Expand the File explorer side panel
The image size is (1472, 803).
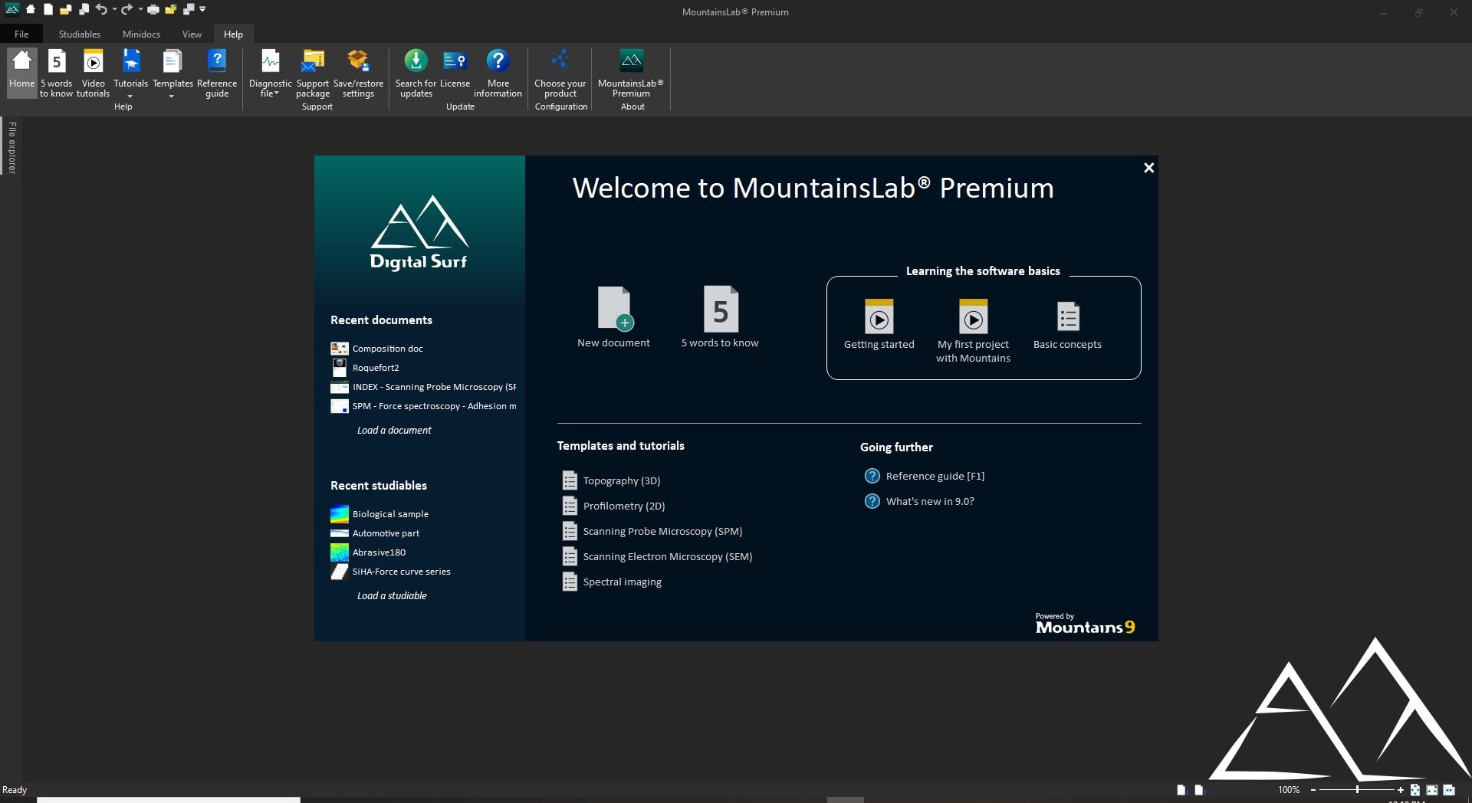pyautogui.click(x=11, y=147)
